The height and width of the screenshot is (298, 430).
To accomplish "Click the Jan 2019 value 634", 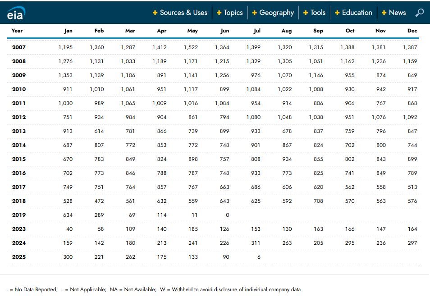I will pyautogui.click(x=67, y=215).
